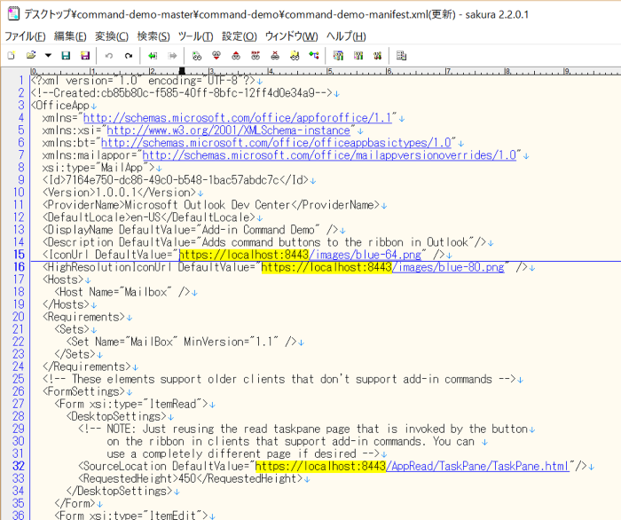Open the type-specific settings icon
The image size is (621, 520).
click(358, 56)
